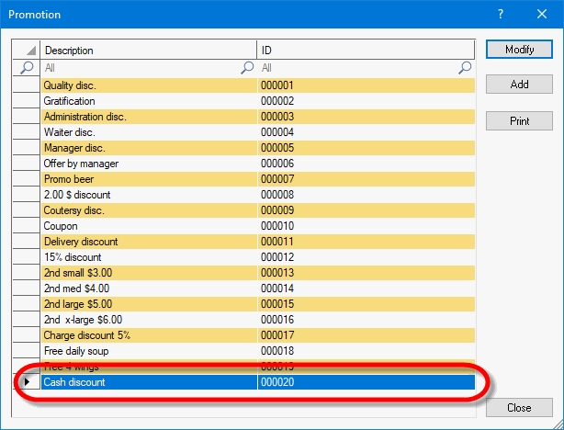Select the Promo beer promotion row
This screenshot has height=430, width=564.
coord(147,179)
